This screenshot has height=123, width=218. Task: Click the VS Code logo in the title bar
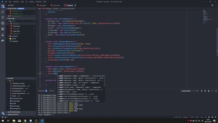[x=2, y=1]
